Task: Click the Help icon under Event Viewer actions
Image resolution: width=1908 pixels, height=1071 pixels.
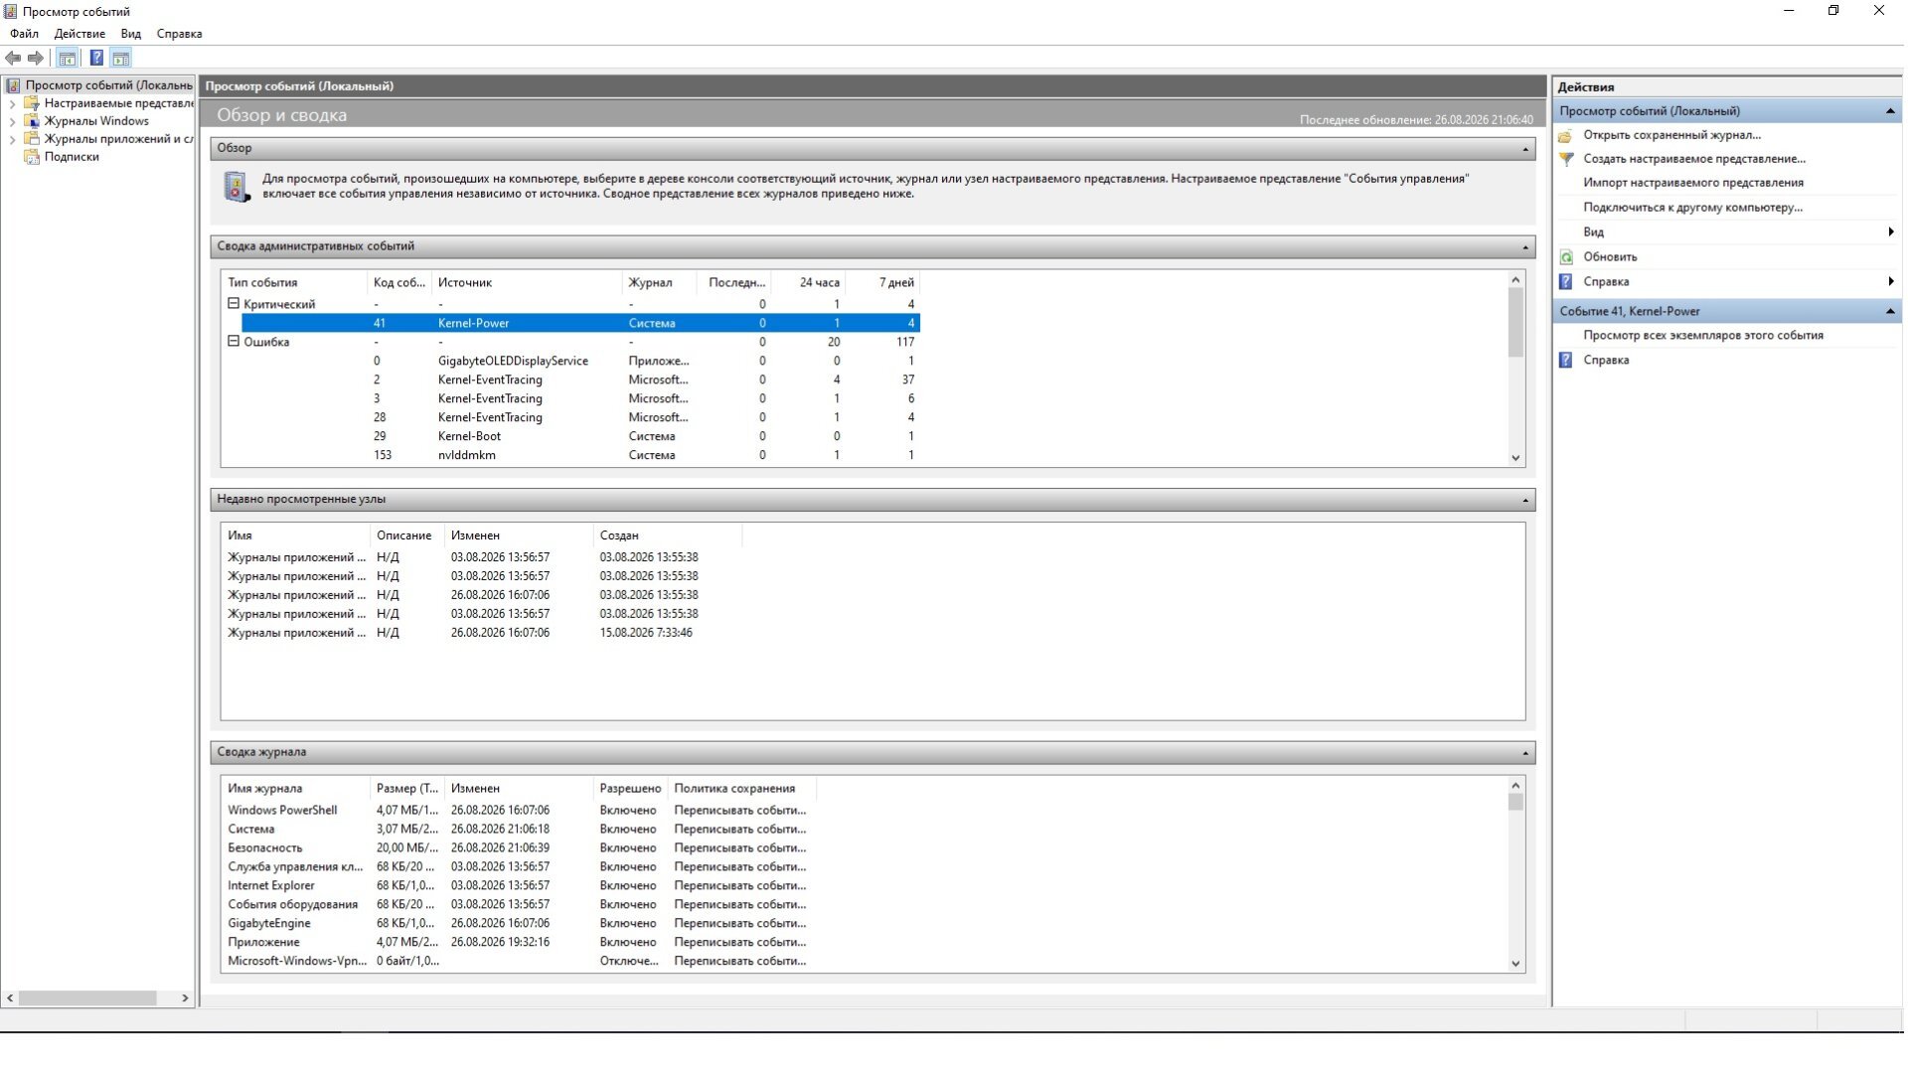Action: coord(1566,282)
